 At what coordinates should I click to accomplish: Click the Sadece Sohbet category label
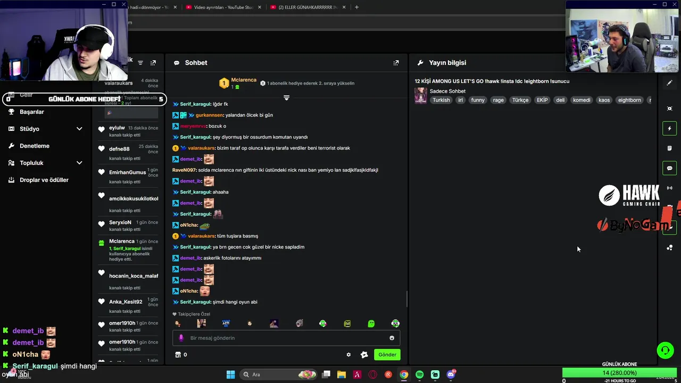coord(447,91)
